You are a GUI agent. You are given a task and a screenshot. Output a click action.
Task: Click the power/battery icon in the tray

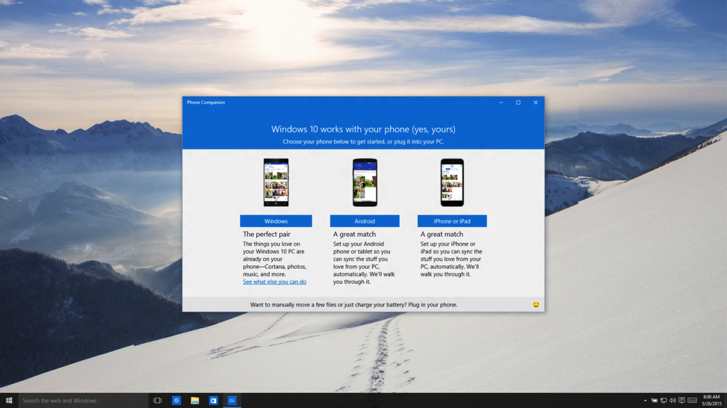(654, 400)
